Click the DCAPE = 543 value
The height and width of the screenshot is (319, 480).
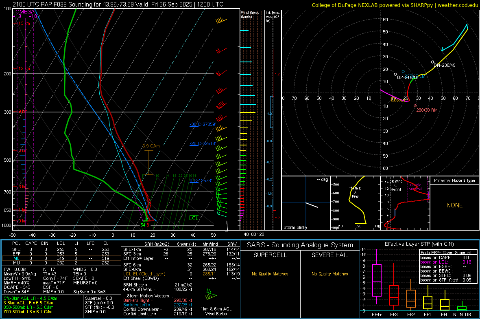(17, 287)
